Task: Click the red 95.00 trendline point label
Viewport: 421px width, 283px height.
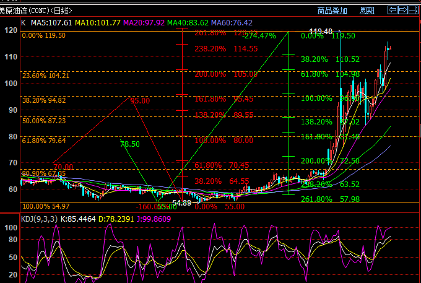Action: pos(139,100)
